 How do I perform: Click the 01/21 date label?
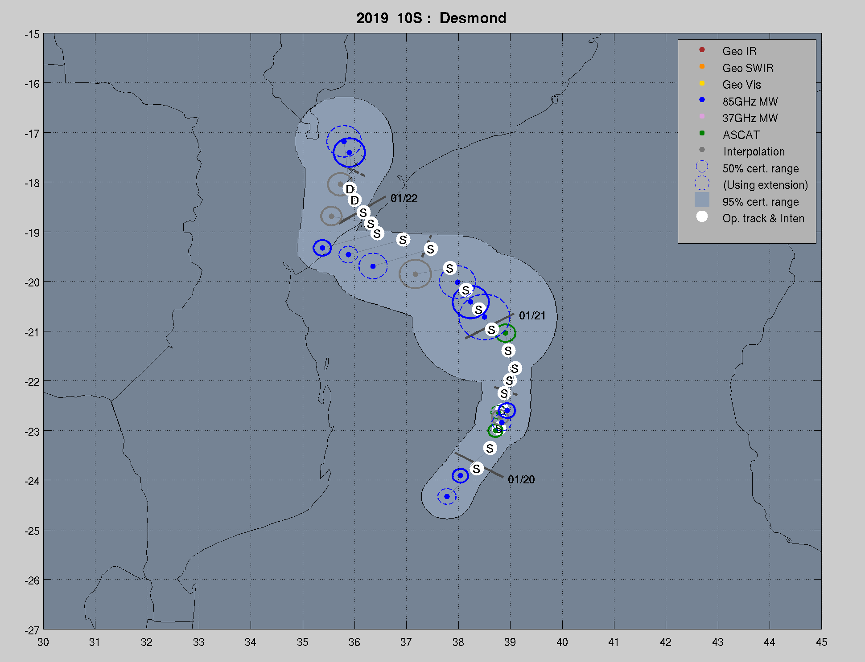(x=532, y=316)
